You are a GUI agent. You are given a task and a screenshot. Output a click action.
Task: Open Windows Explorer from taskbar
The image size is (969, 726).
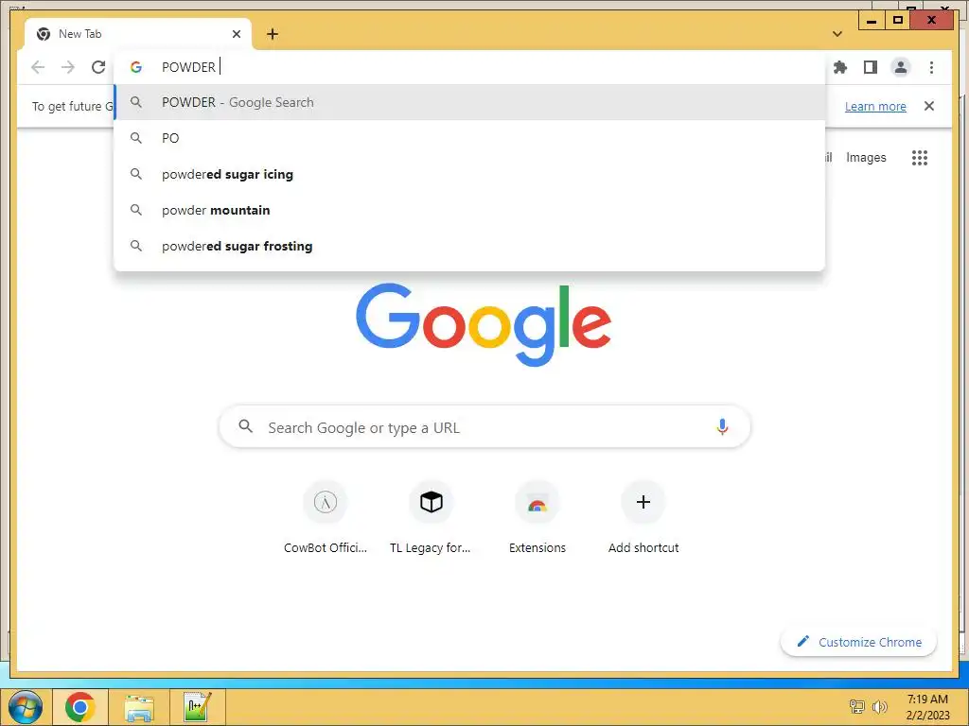tap(139, 707)
